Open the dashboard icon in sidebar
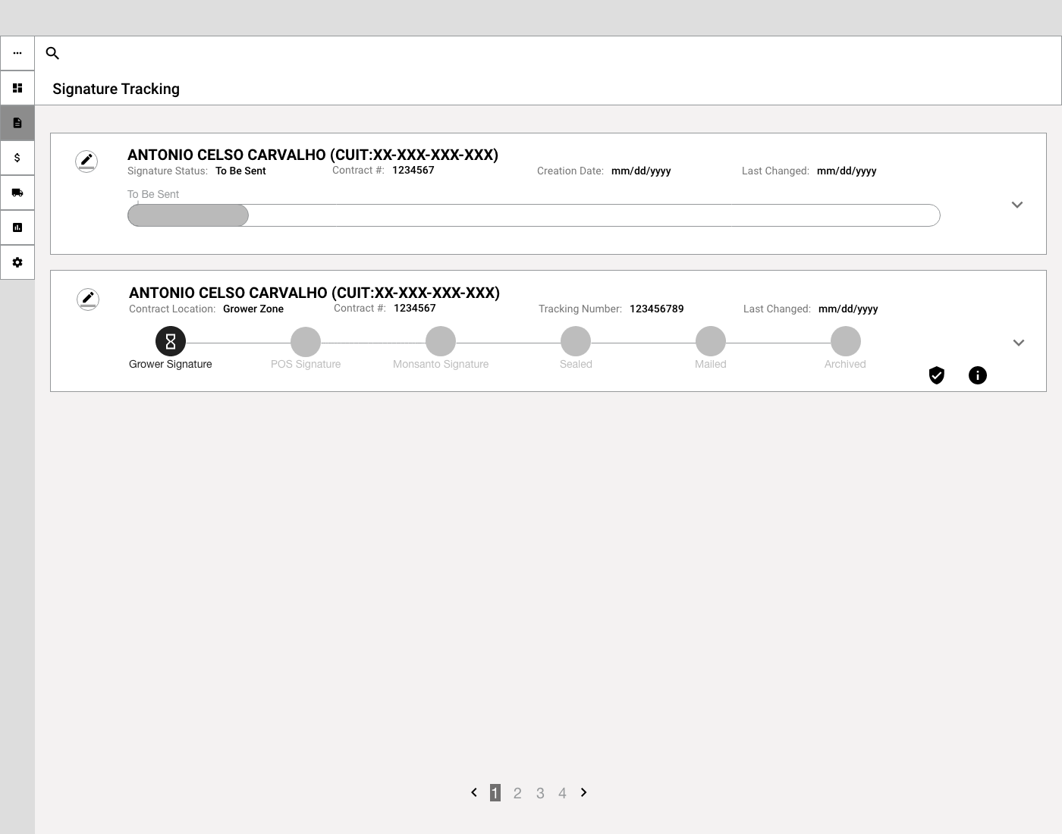The image size is (1062, 834). pyautogui.click(x=17, y=88)
